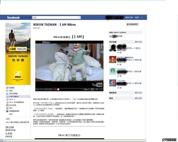This screenshot has height=142, width=178.
Task: Open the Info tab icon in the sidebar
Action: [8, 91]
